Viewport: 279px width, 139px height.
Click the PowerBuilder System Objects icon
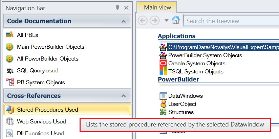coord(163,55)
